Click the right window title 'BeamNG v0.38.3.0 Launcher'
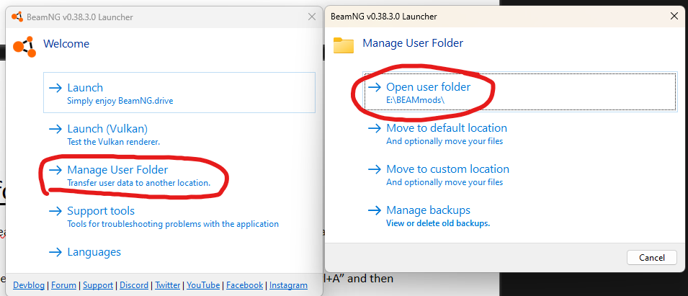The image size is (688, 296). click(383, 17)
